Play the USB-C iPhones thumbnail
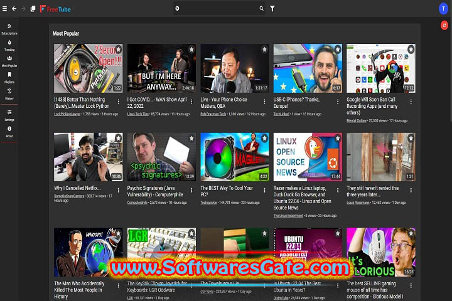 [x=308, y=68]
